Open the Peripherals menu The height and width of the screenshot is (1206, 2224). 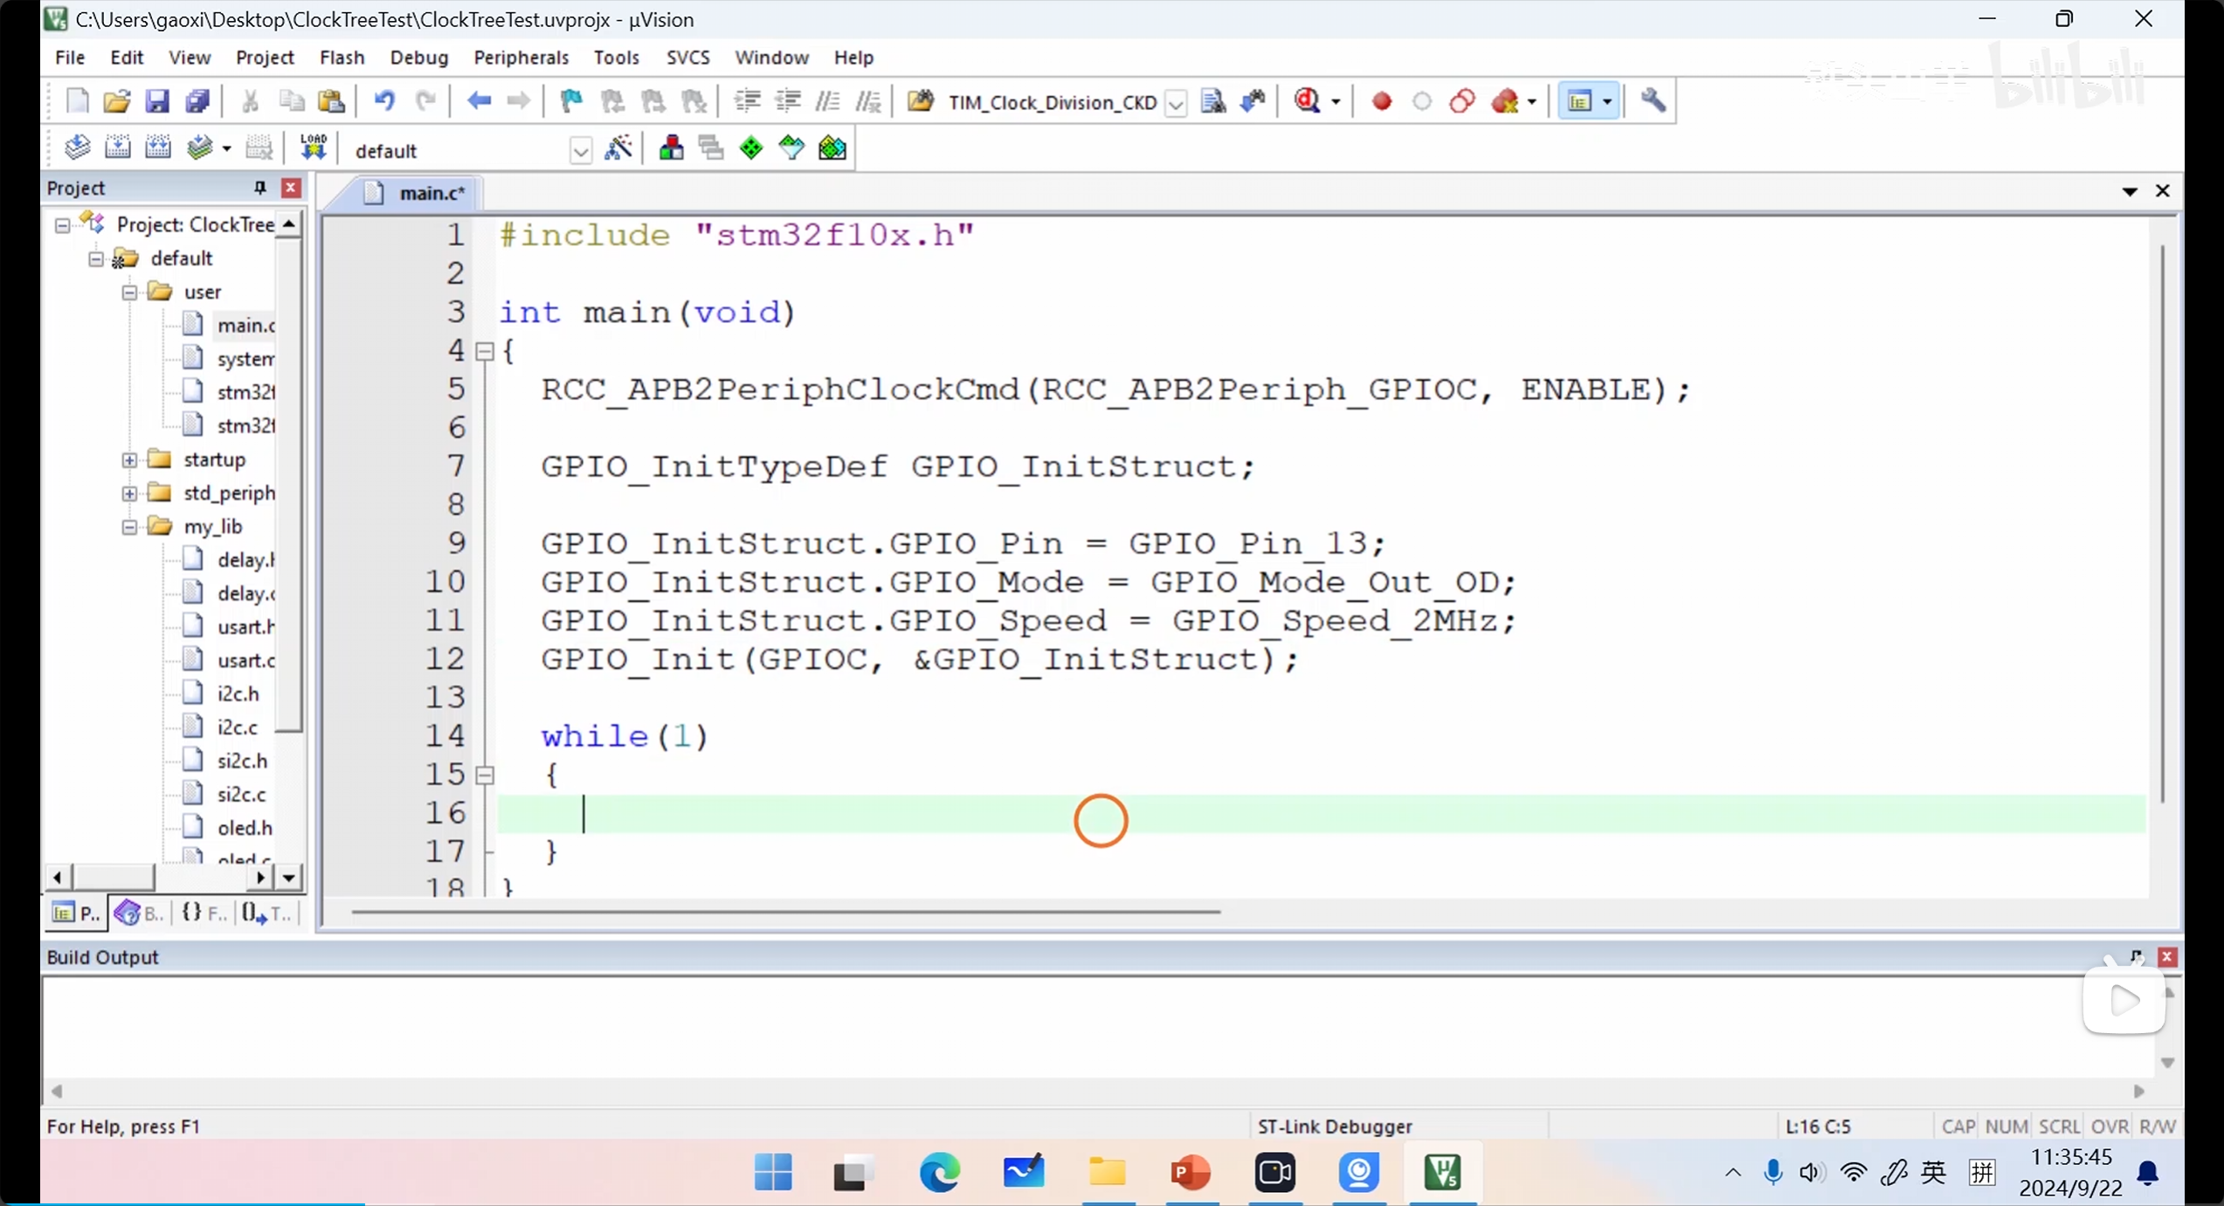(521, 58)
